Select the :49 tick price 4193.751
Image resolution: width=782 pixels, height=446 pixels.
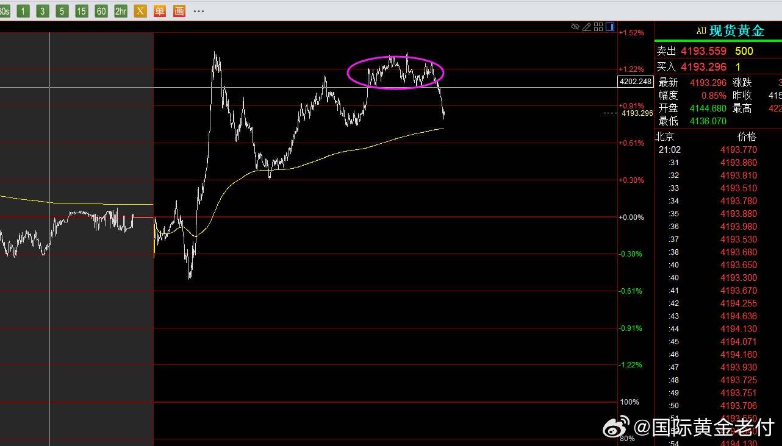pyautogui.click(x=739, y=393)
